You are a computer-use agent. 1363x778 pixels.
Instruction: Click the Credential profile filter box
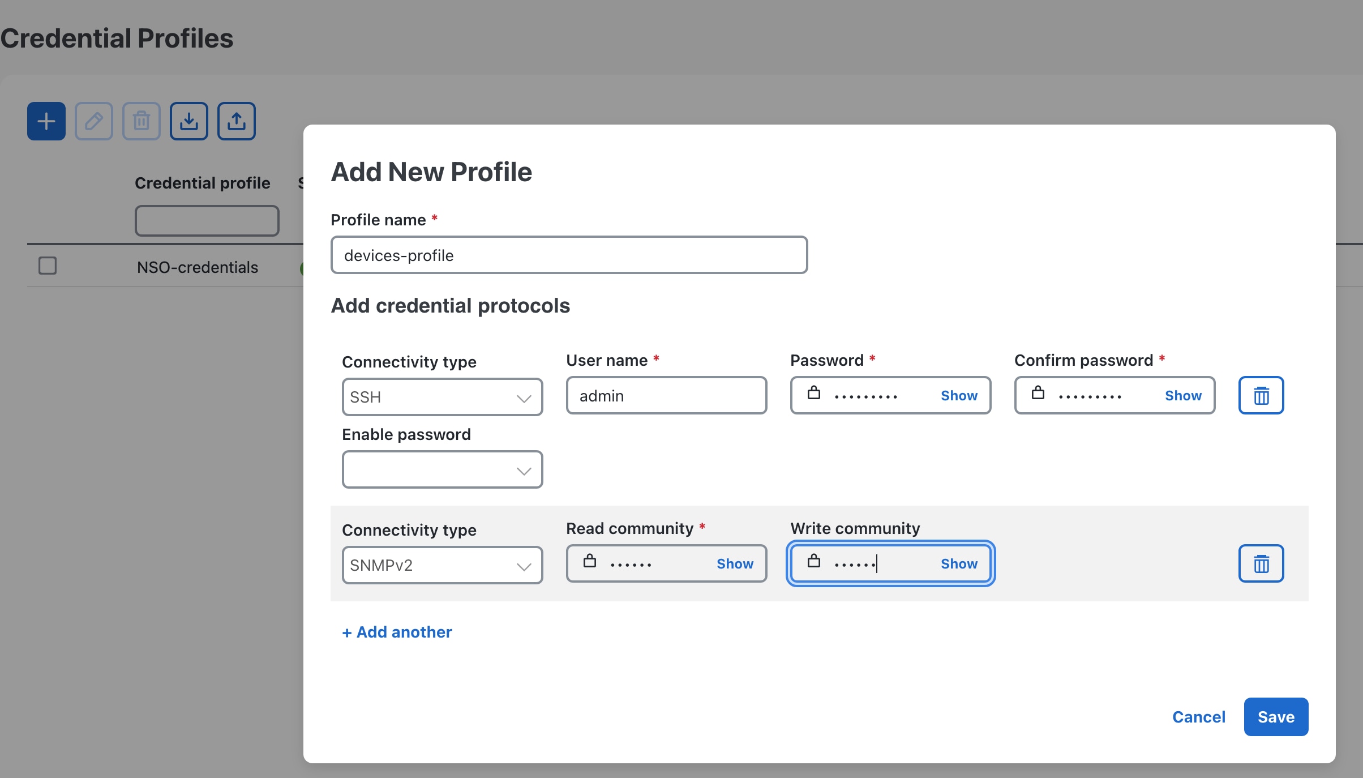click(x=207, y=220)
